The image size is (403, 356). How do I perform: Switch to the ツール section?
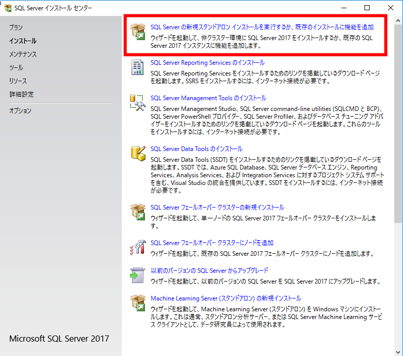click(16, 68)
